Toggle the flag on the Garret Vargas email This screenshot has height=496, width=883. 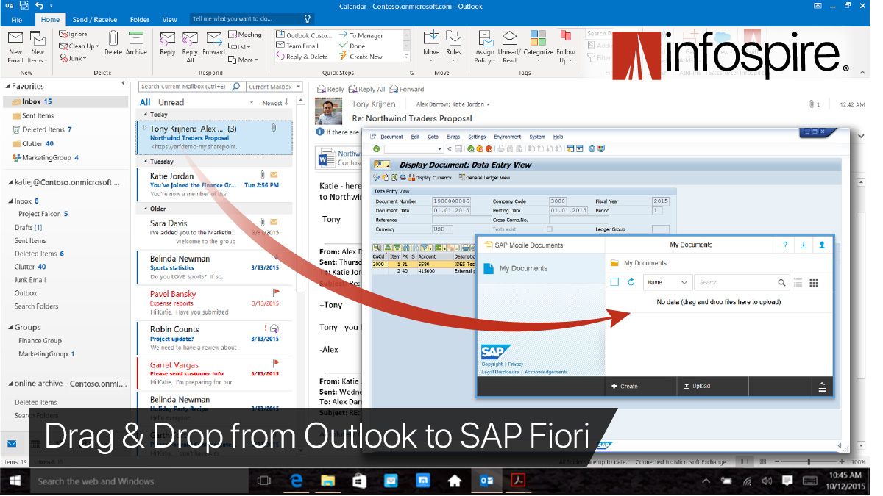[276, 363]
